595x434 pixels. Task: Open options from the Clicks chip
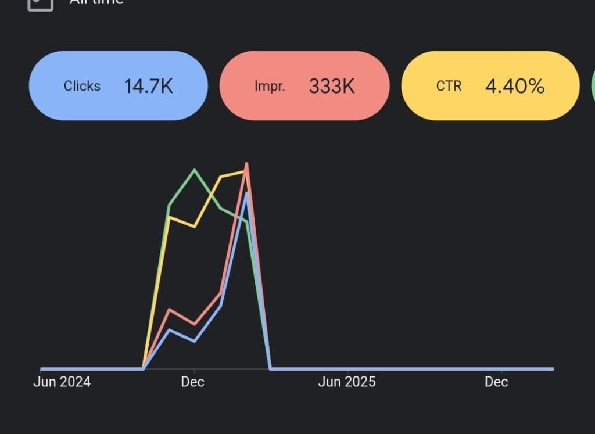click(x=119, y=85)
